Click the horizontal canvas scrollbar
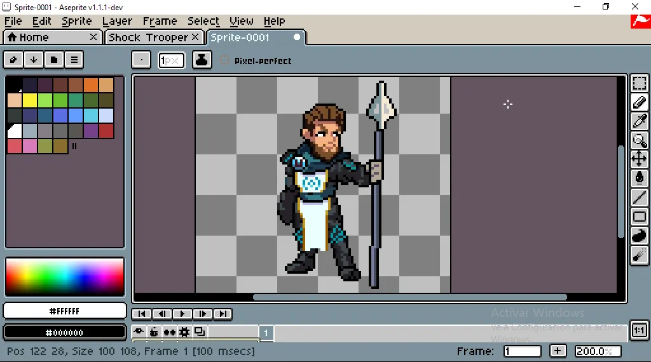 (x=410, y=297)
